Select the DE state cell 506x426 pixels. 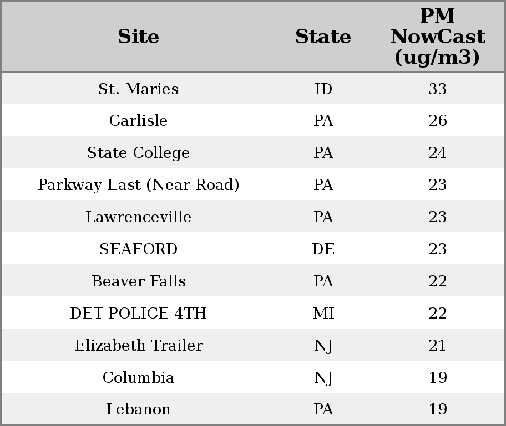point(323,249)
